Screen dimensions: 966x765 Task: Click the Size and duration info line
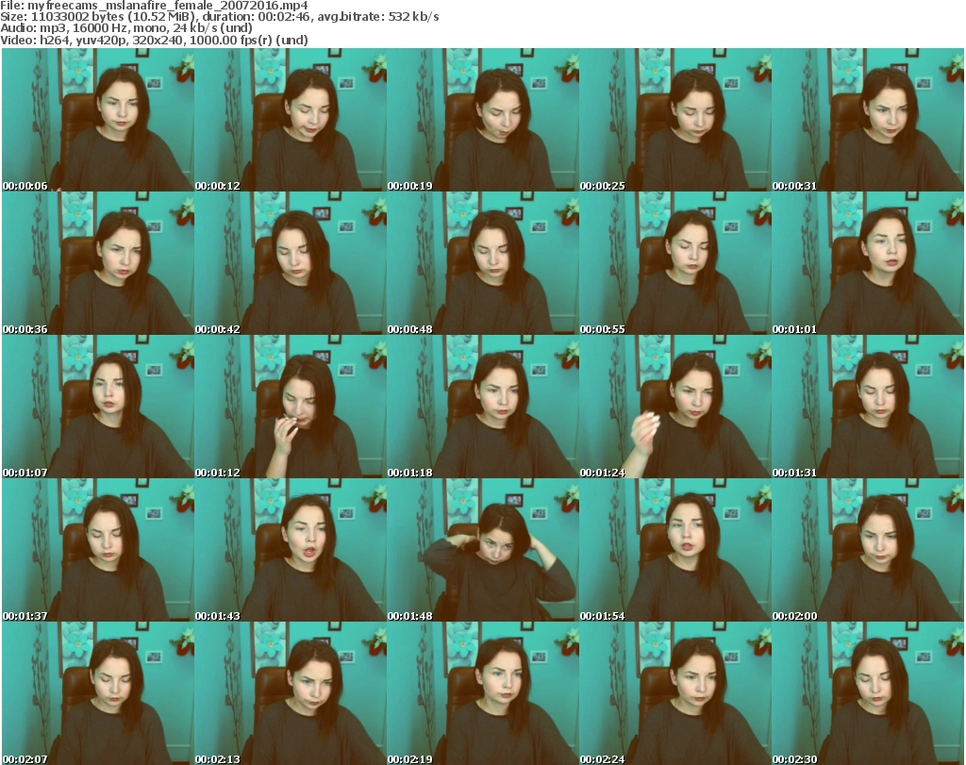[220, 17]
